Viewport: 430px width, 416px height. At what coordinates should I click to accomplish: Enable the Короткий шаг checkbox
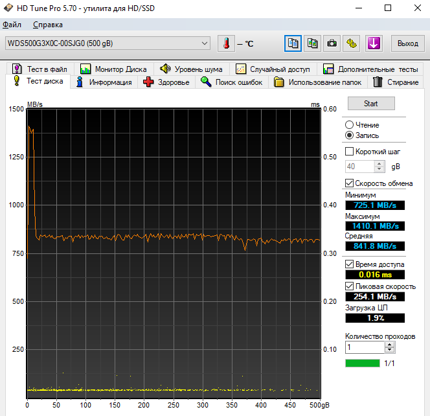pos(350,152)
